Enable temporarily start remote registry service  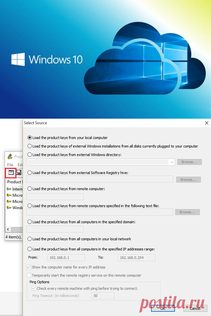pyautogui.click(x=29, y=275)
